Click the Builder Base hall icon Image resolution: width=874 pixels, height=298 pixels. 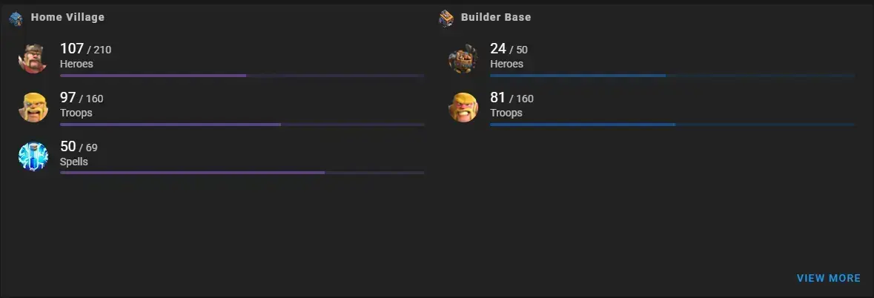click(x=446, y=19)
